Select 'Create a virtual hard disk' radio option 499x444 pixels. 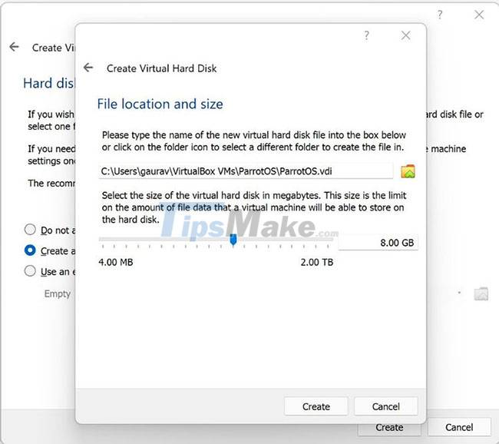point(30,250)
